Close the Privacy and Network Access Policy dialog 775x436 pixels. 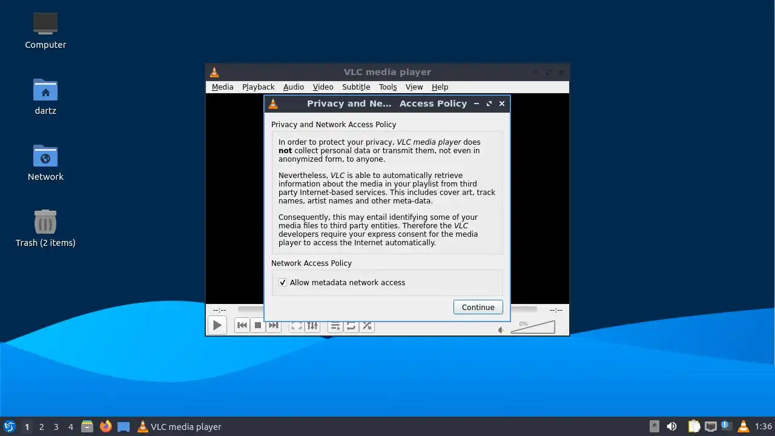pos(502,104)
